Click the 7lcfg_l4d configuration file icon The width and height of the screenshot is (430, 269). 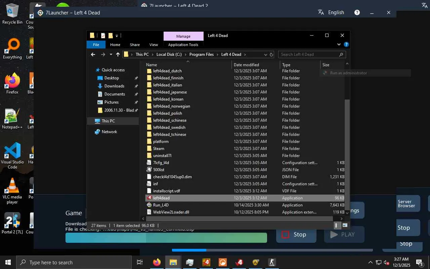click(149, 163)
